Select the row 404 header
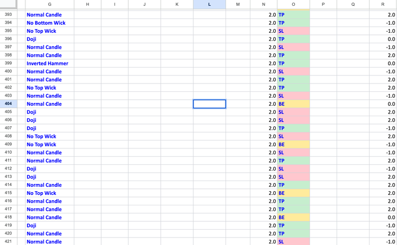This screenshot has width=397, height=245. (8, 104)
